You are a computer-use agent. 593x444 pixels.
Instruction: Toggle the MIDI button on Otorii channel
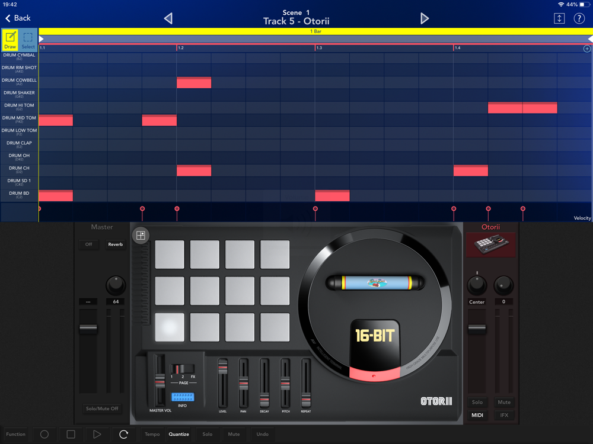477,415
